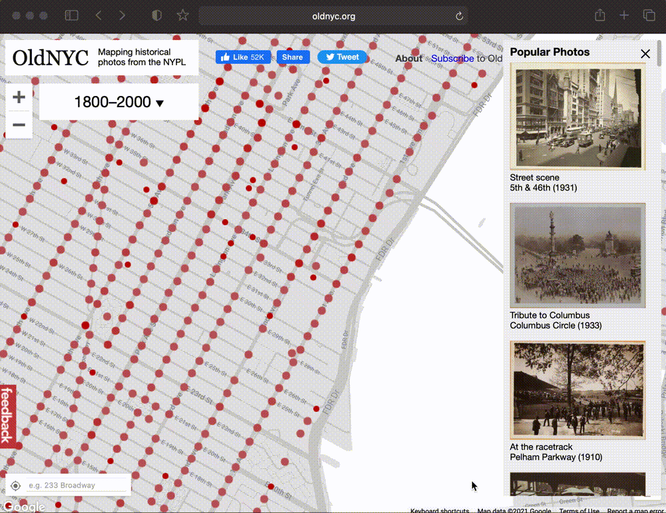The width and height of the screenshot is (666, 513).
Task: Open the Tribute to Columbus photo thumbnail
Action: point(577,255)
